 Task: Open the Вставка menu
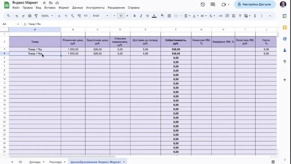click(50, 8)
